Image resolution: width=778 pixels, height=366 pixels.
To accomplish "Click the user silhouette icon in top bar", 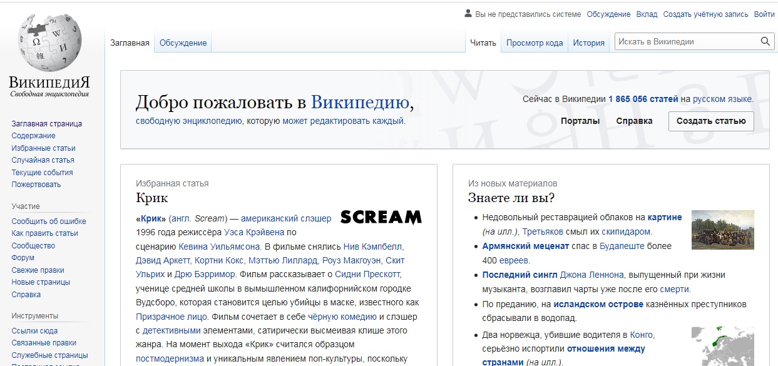I will pyautogui.click(x=467, y=13).
